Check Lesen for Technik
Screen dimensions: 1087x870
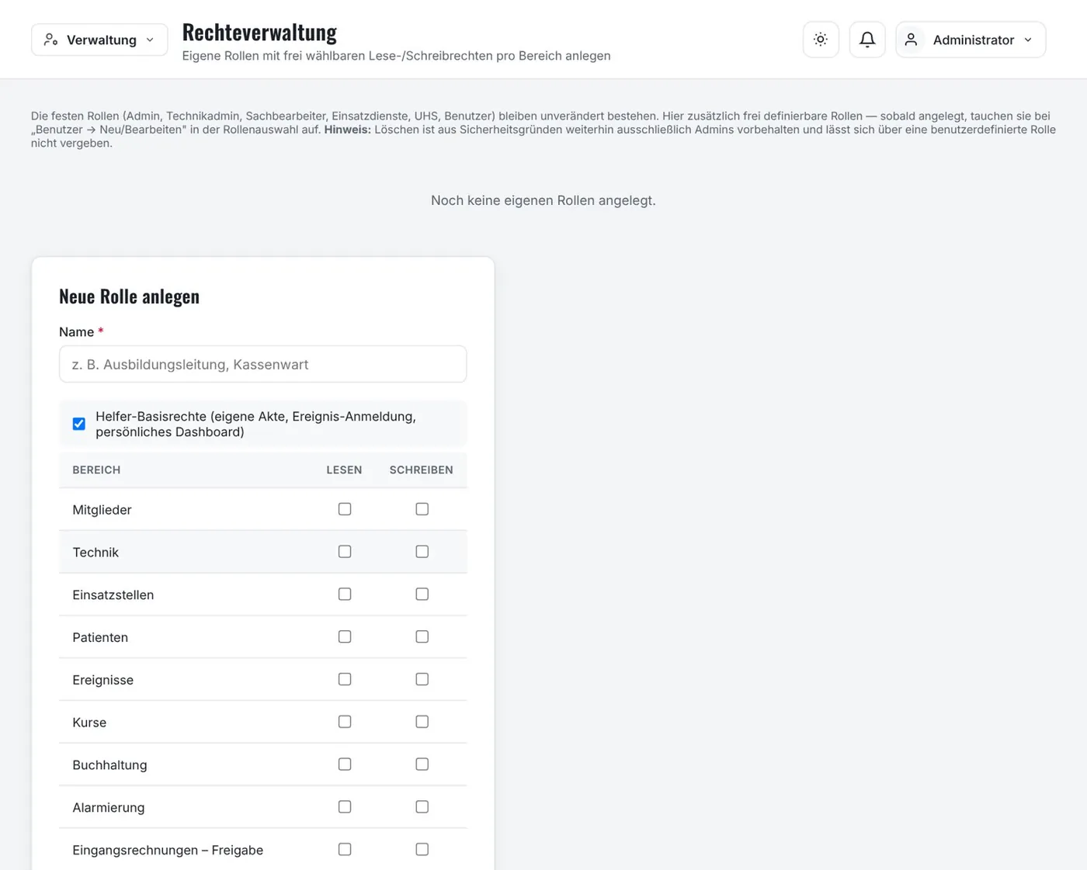(345, 552)
